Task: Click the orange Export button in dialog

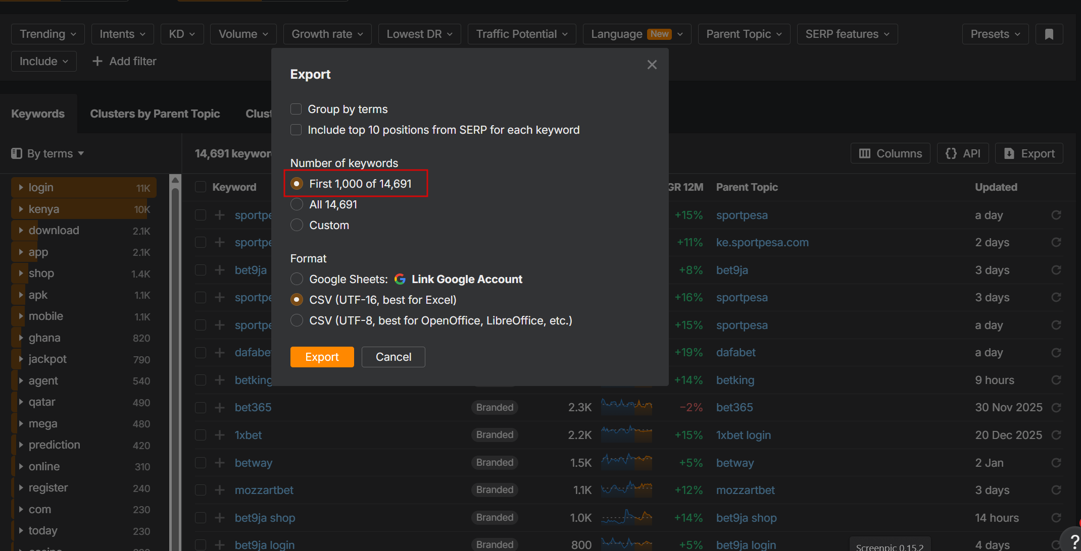Action: point(322,357)
